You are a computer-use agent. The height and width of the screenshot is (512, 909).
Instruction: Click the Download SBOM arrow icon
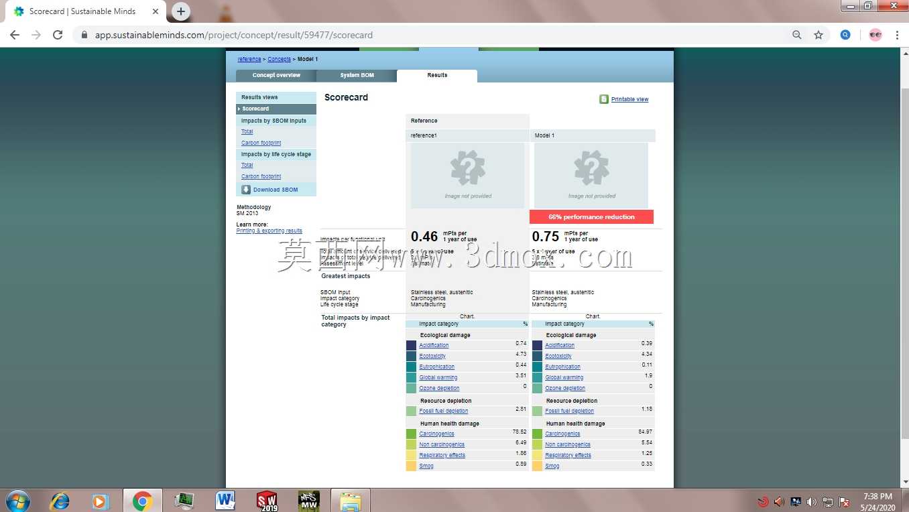[x=246, y=190]
